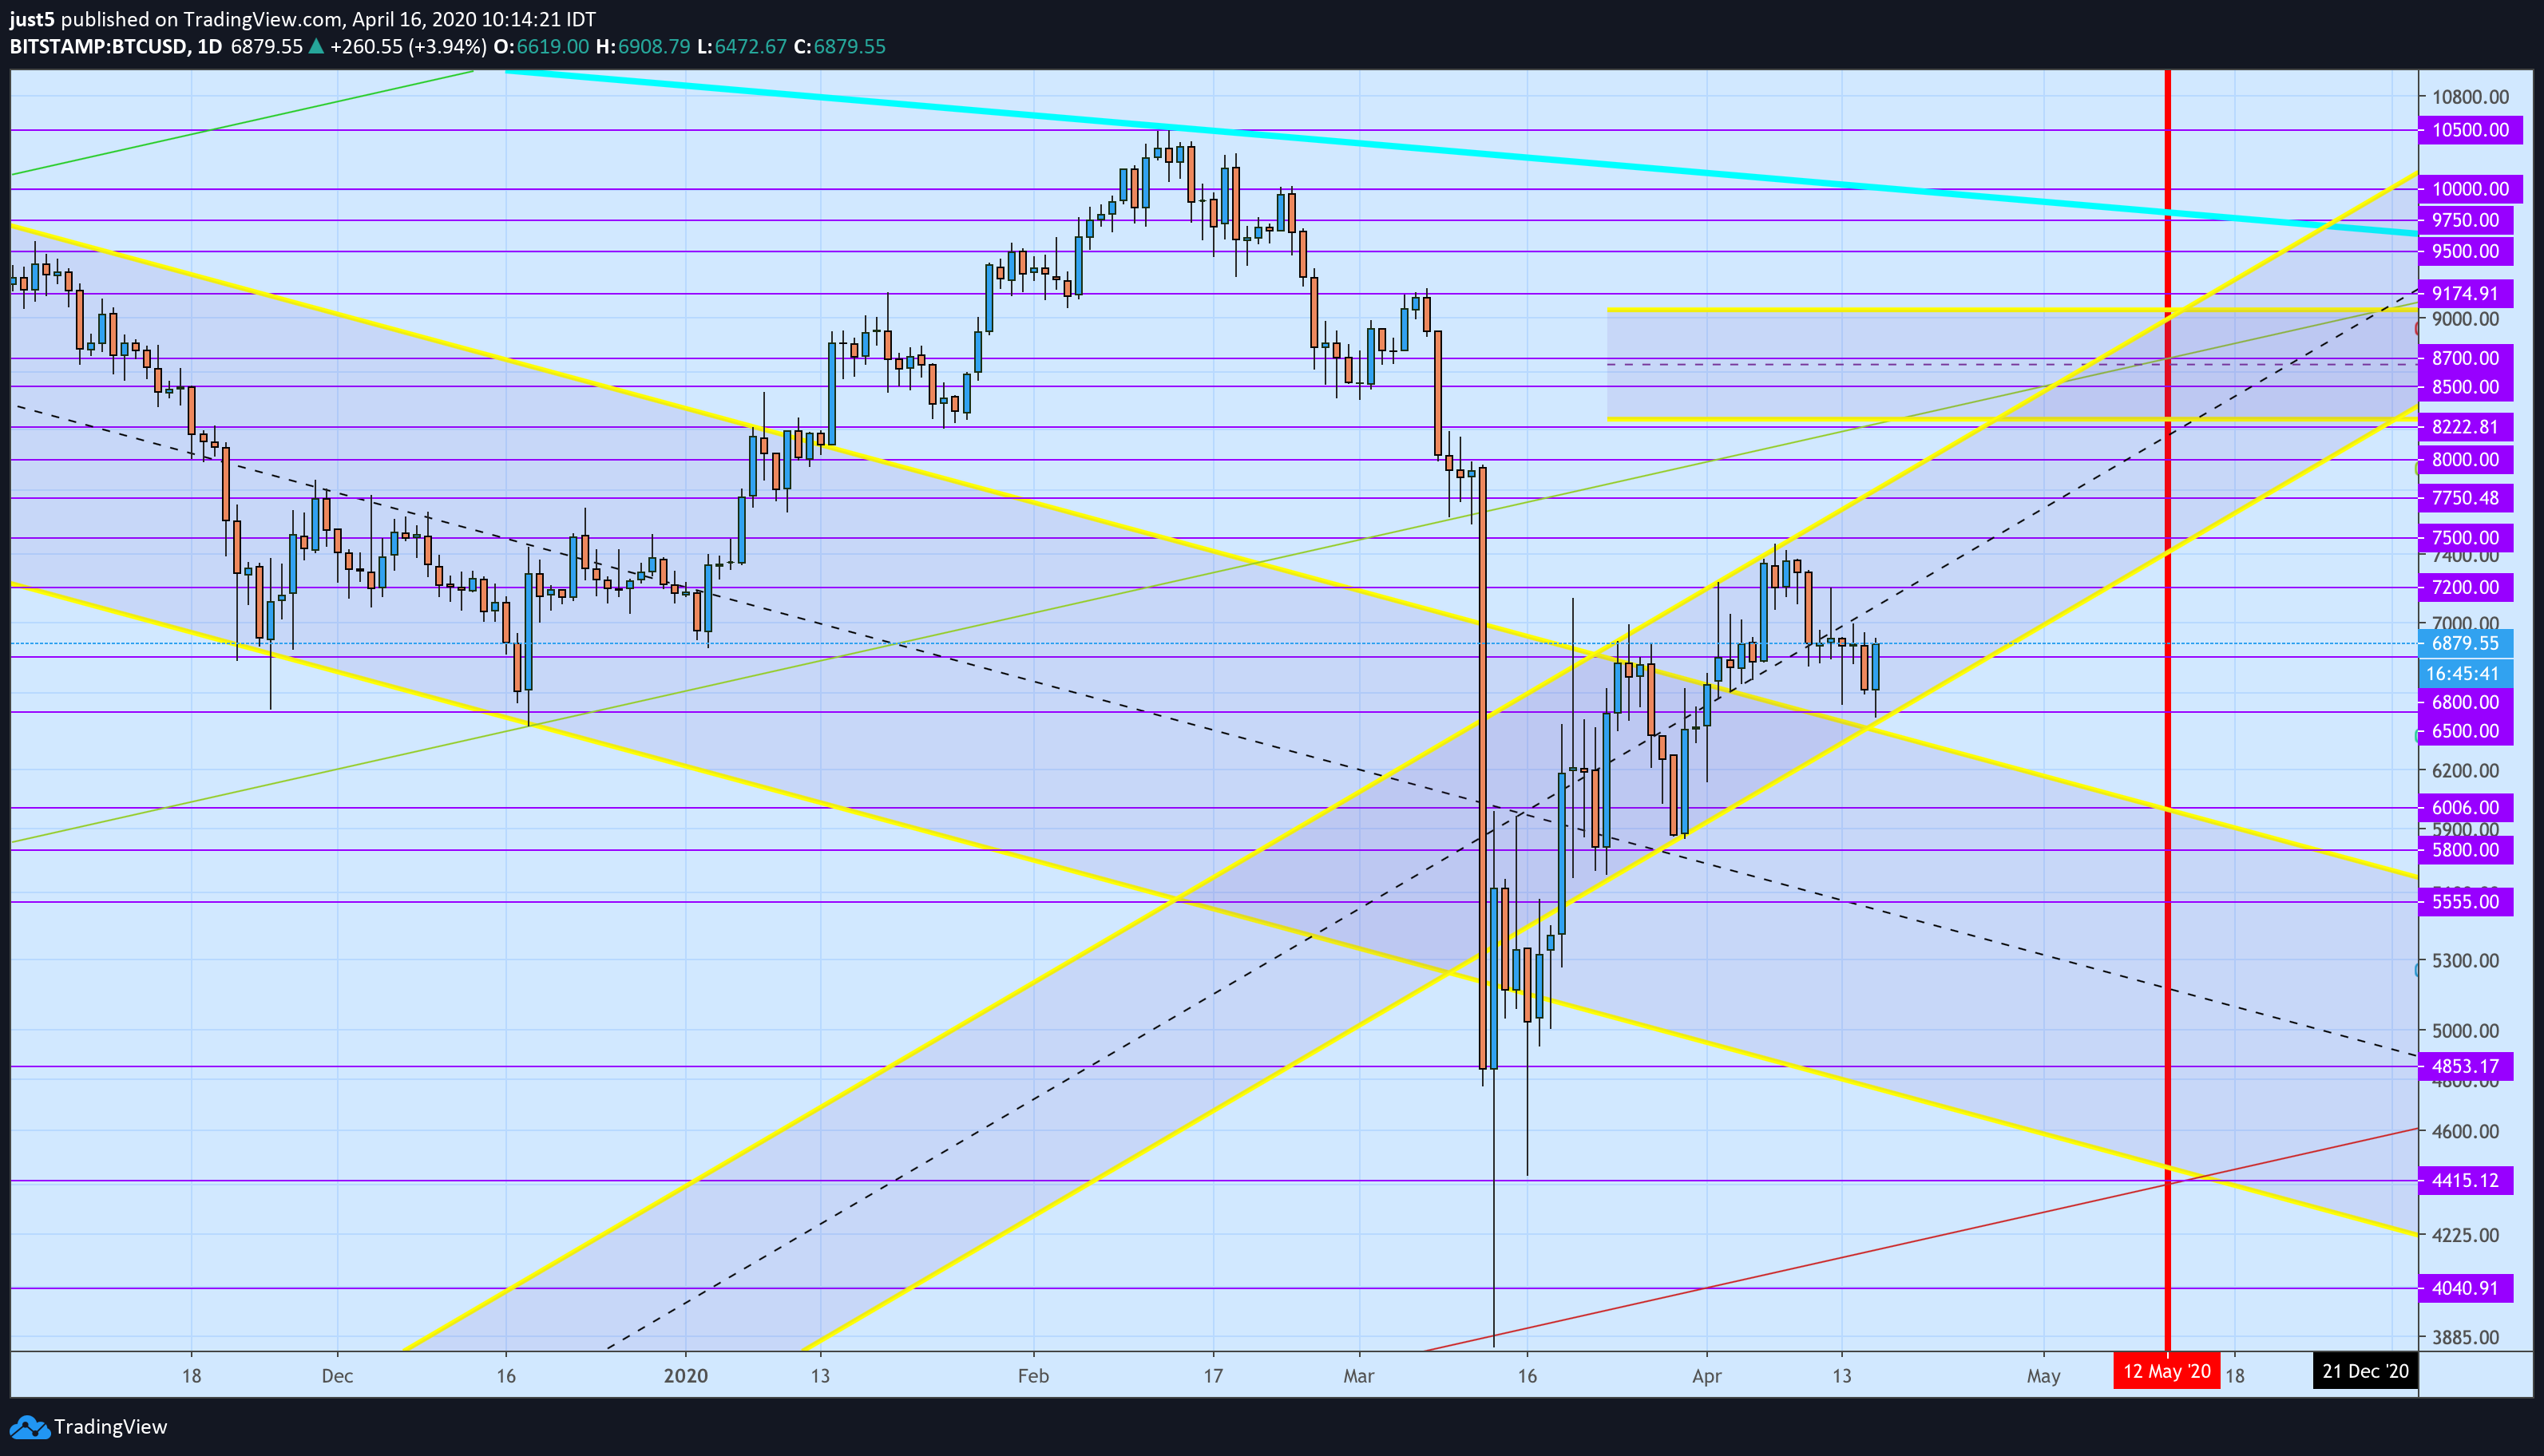Select the 10000.00 price level label
2544x1456 pixels.
2470,189
